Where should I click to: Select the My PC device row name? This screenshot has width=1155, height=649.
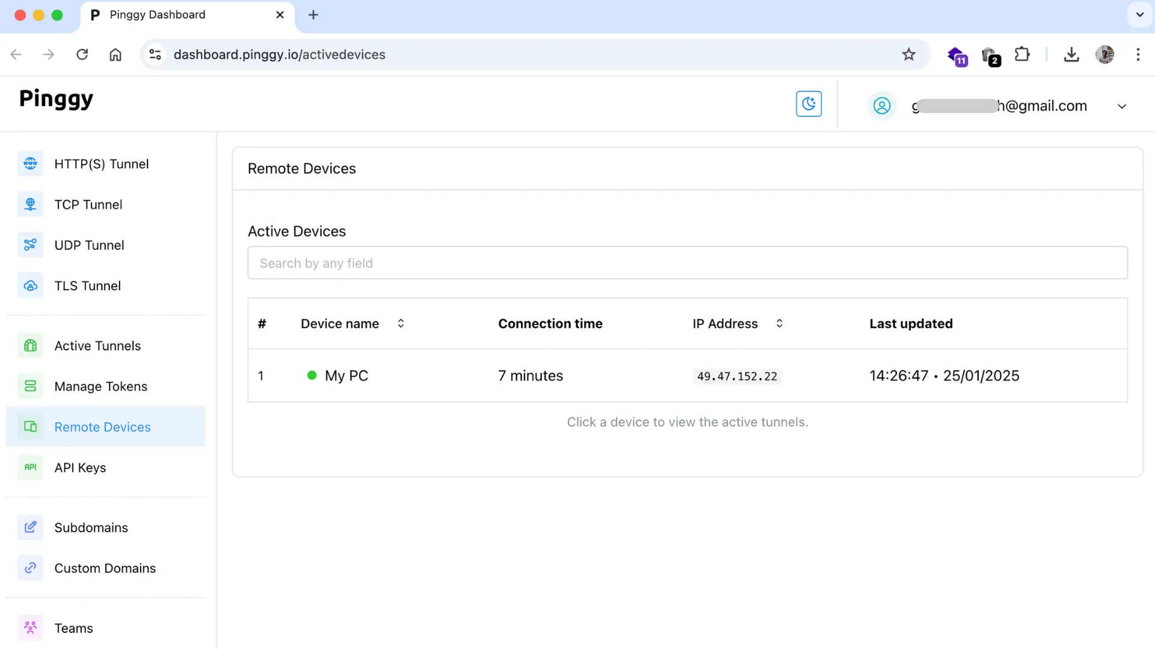[x=346, y=376]
